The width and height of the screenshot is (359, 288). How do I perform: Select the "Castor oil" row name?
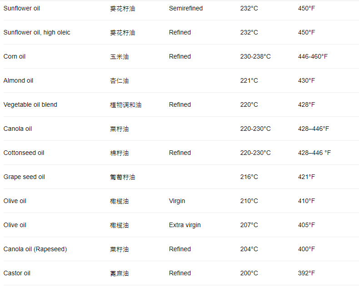tap(17, 273)
